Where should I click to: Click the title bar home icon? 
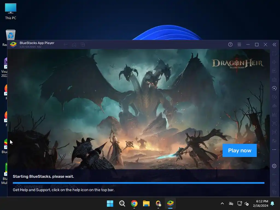pos(74,45)
